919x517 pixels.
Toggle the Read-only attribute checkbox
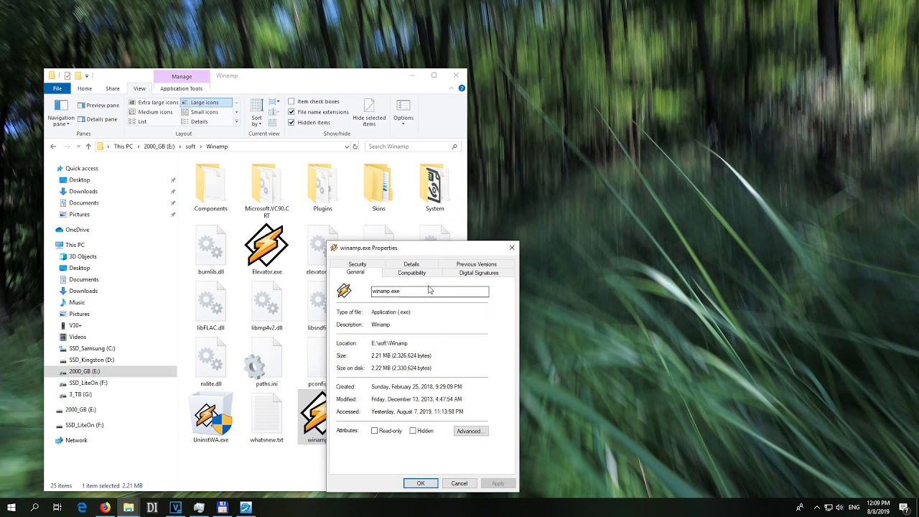point(374,431)
